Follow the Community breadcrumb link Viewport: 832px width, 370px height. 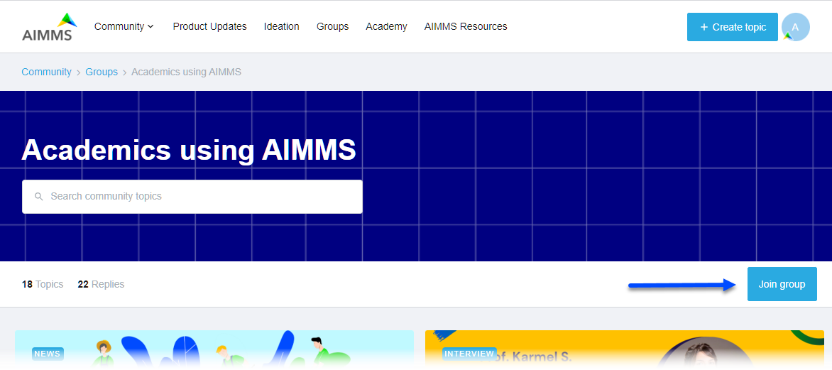coord(46,72)
